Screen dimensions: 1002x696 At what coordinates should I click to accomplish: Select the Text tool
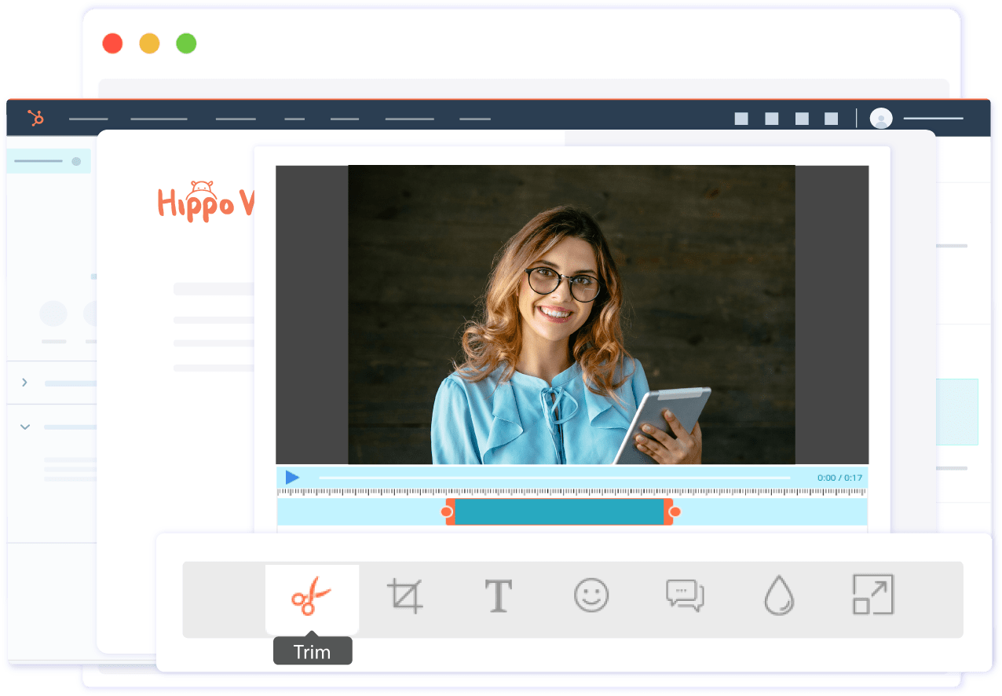(x=498, y=595)
